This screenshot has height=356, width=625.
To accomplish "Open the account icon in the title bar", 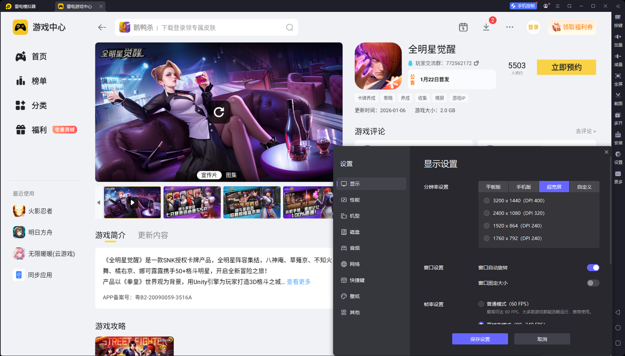I will pyautogui.click(x=546, y=6).
